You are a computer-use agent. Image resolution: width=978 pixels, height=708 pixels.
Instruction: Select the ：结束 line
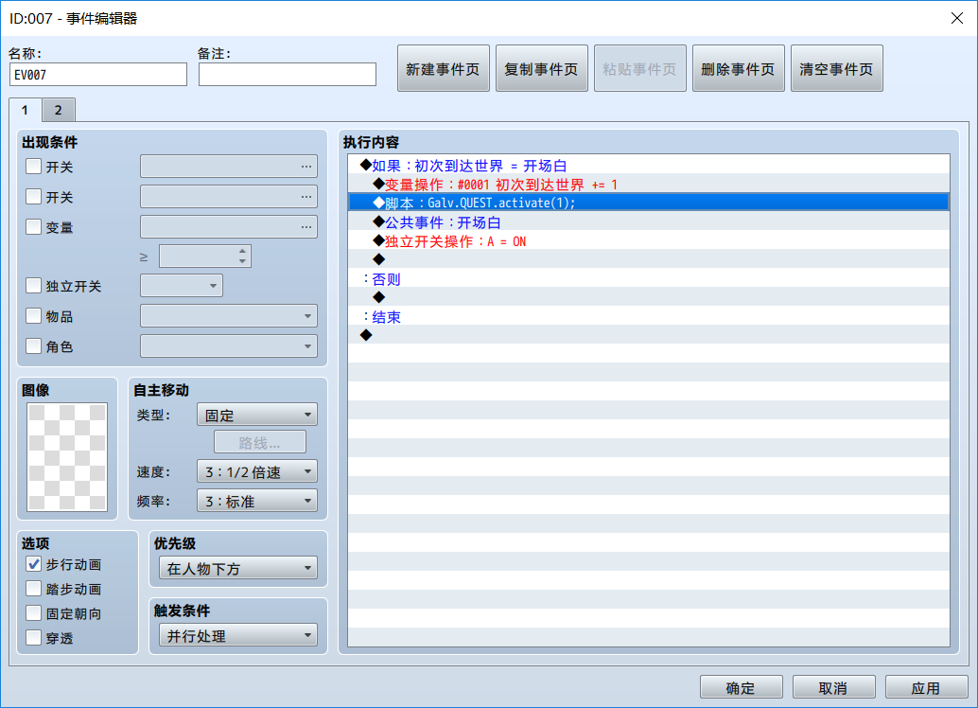(649, 316)
